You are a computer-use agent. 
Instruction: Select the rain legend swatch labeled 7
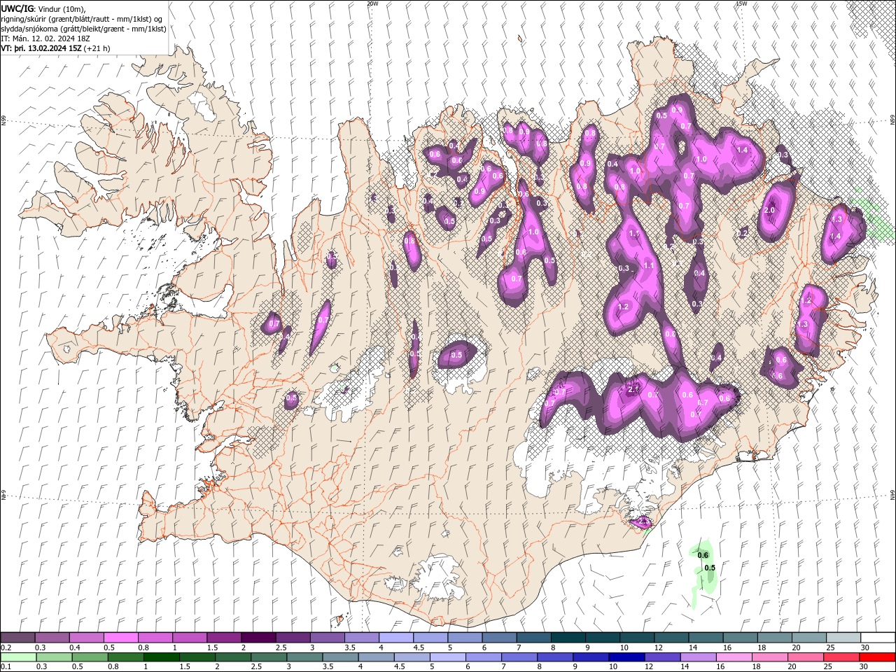(x=519, y=657)
